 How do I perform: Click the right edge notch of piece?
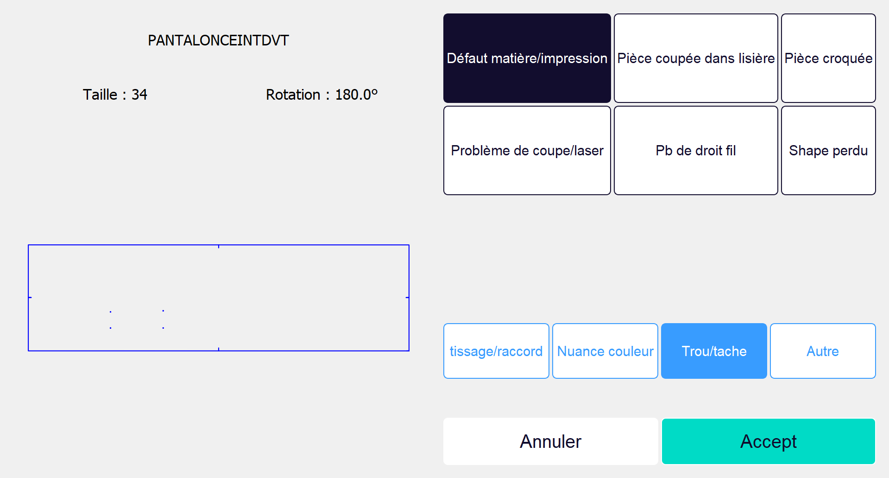point(407,297)
